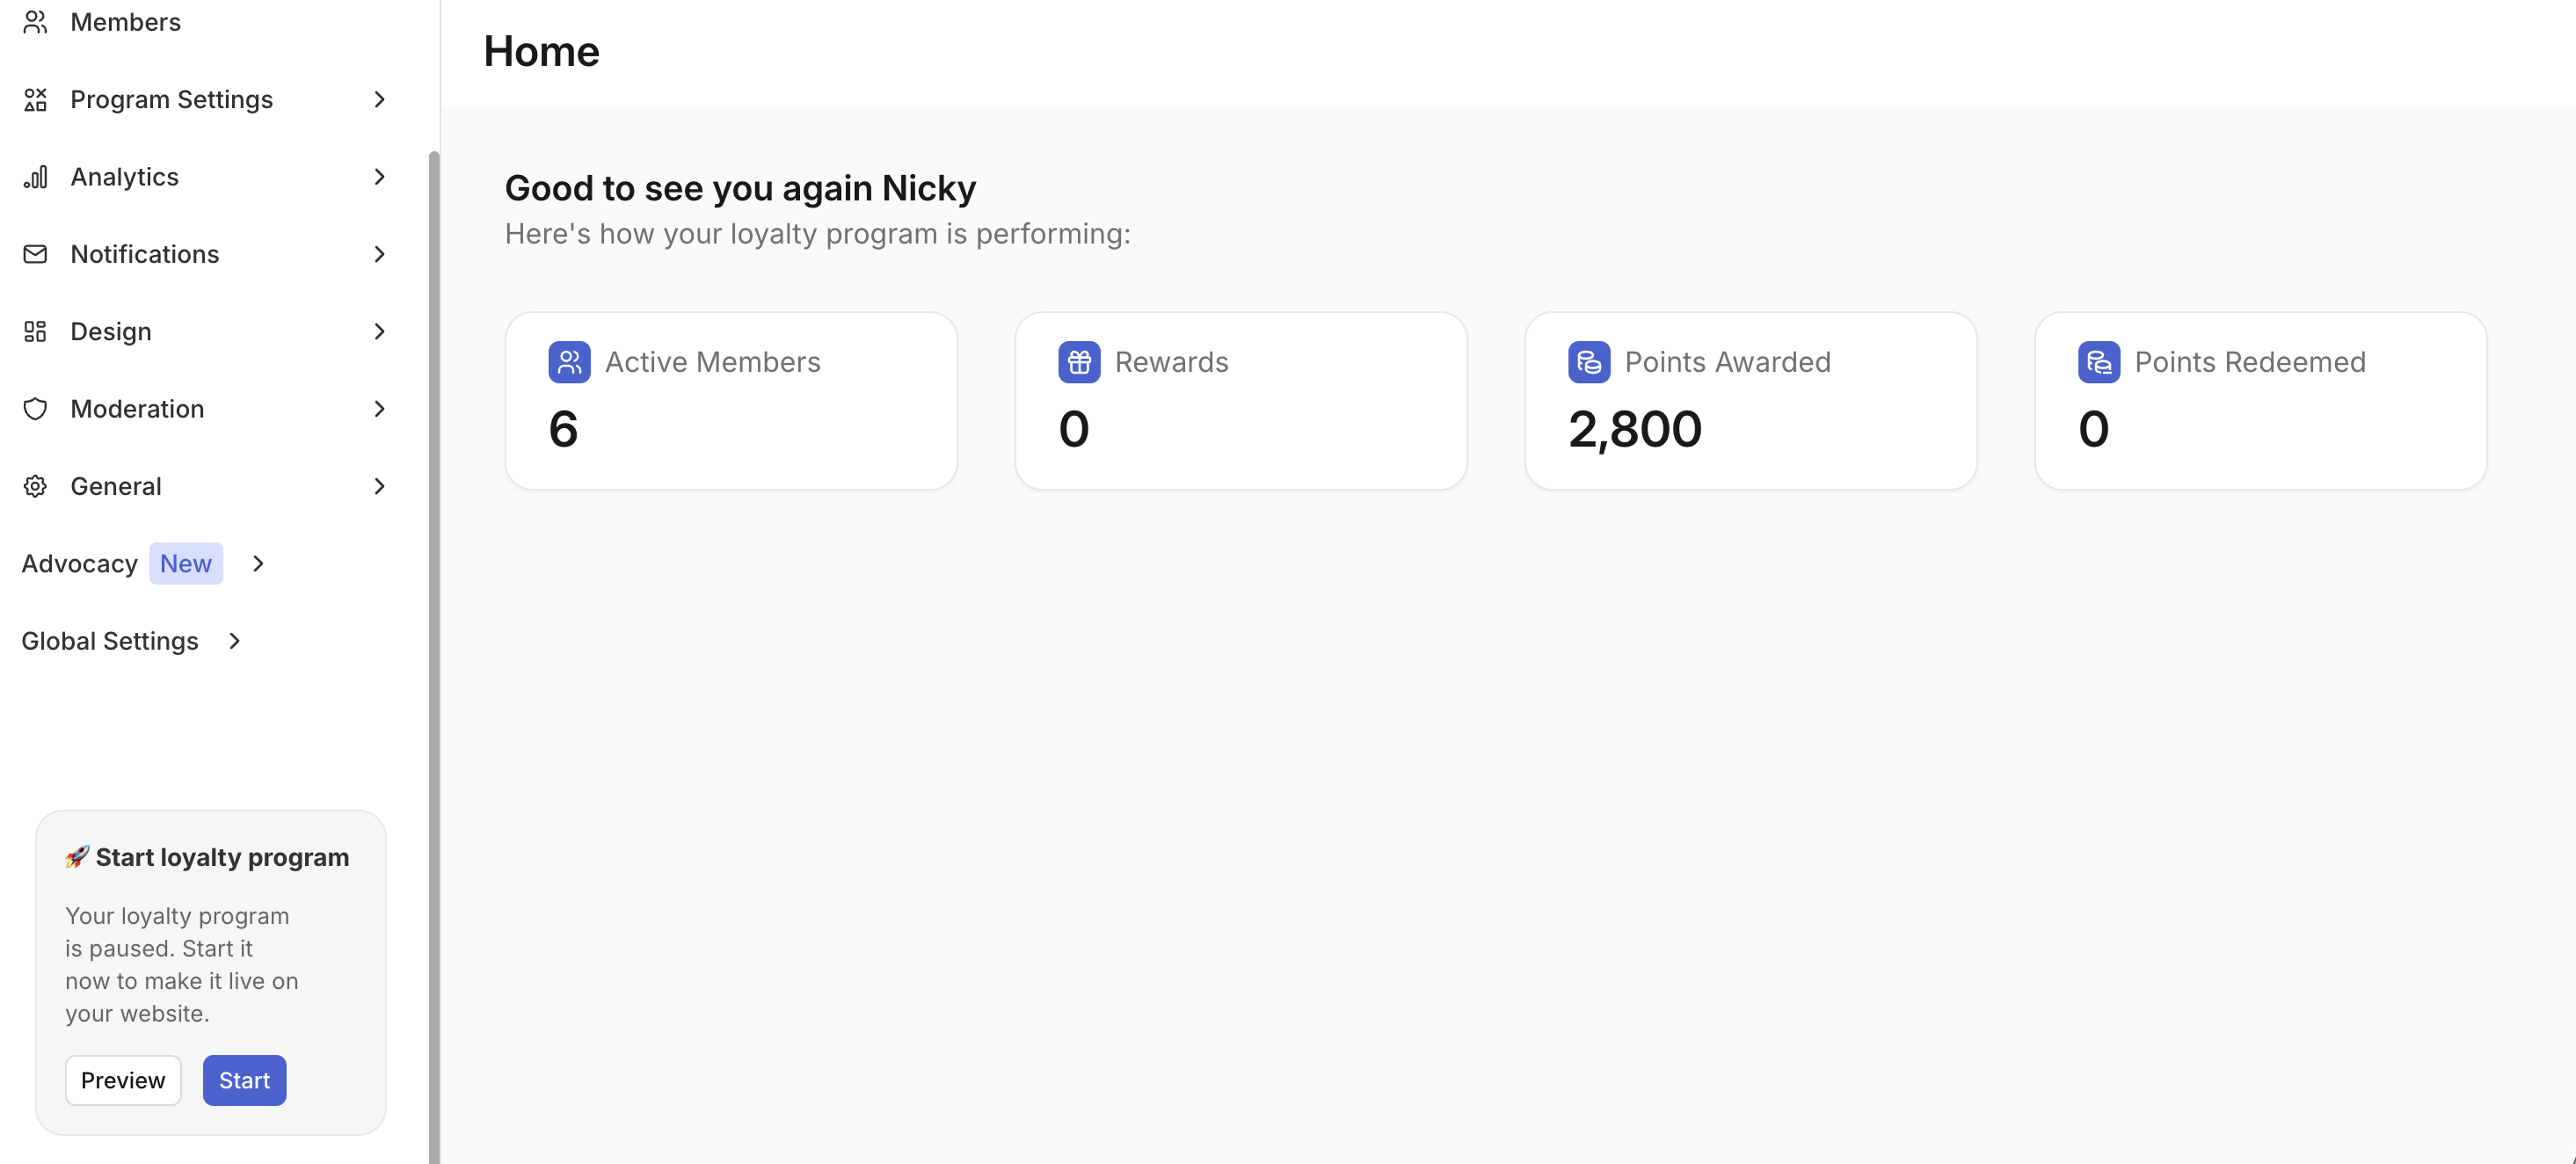The height and width of the screenshot is (1164, 2576).
Task: Click 'Good to see you again Nicky' text
Action: 741,188
